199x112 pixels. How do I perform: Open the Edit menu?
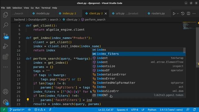point(8,8)
